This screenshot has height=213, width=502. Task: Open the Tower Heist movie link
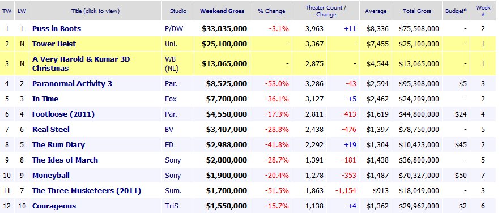click(54, 44)
